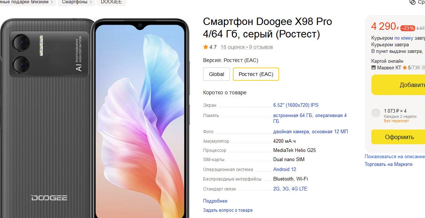
Task: Open the Смартфоны breadcrumb category
Action: pos(76,2)
